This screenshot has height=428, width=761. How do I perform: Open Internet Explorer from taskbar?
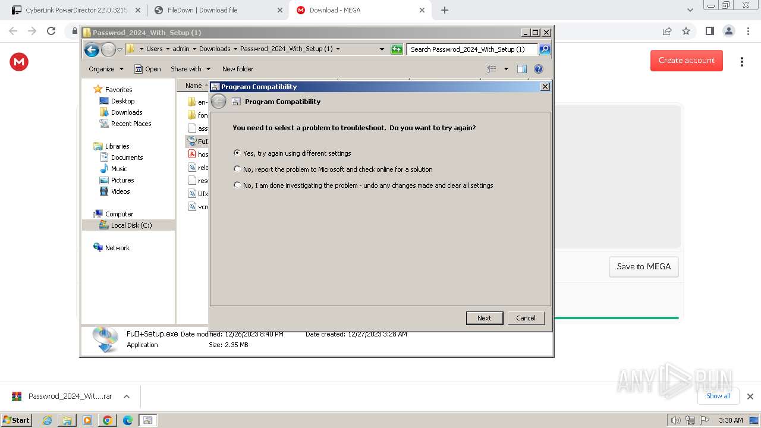(47, 420)
